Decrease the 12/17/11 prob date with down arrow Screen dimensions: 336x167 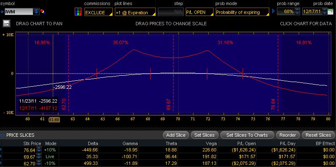[325, 13]
